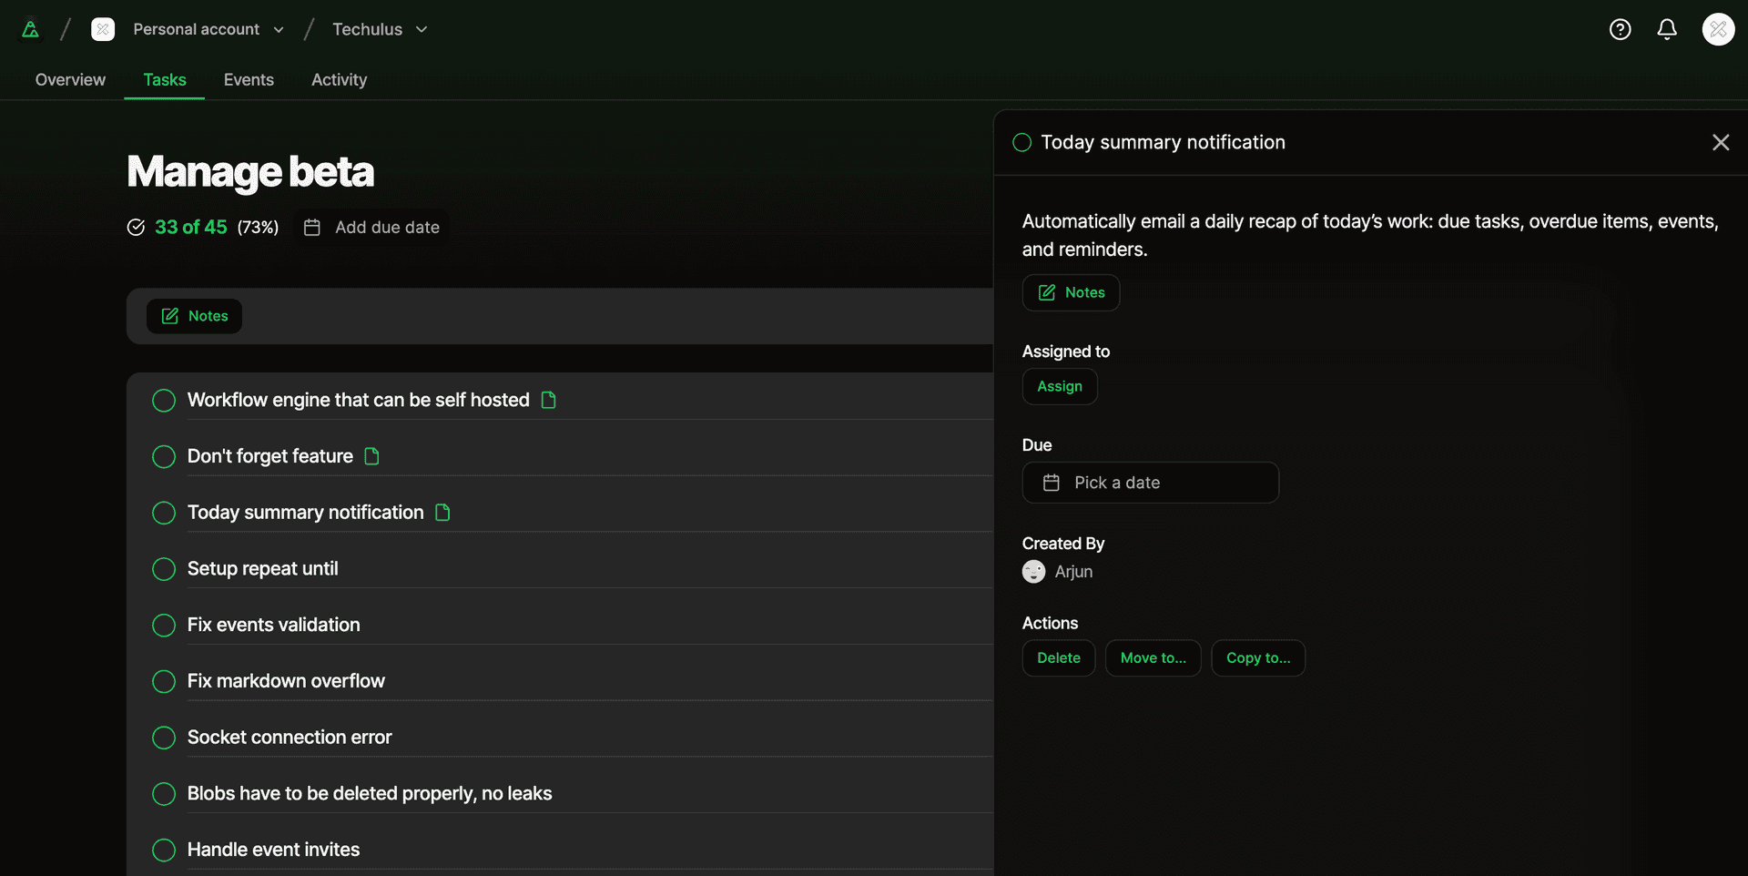Screen dimensions: 1748x876
Task: Click the app logo in the breadcrumb
Action: [30, 29]
